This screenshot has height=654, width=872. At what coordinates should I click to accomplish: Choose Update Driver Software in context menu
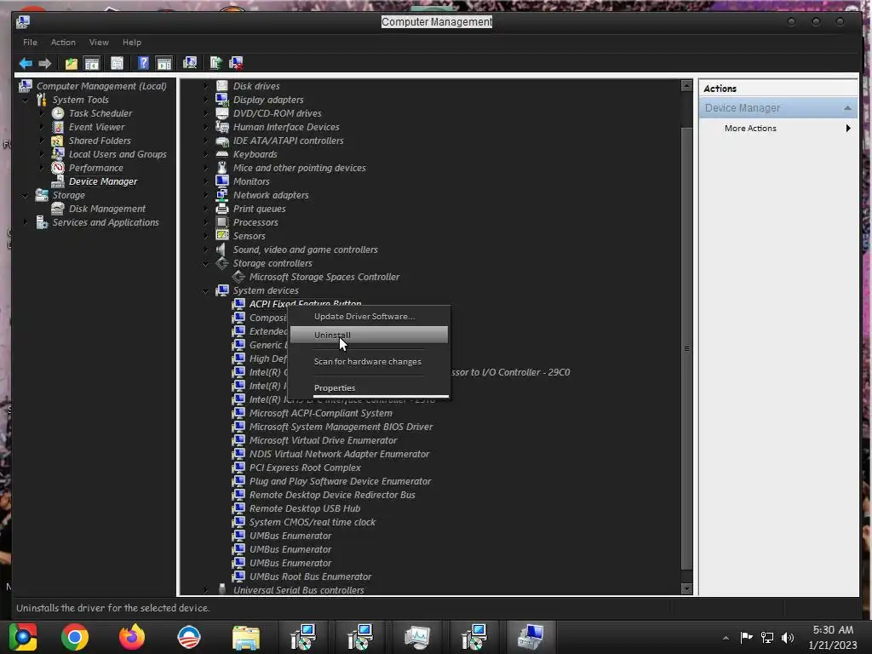click(x=369, y=317)
